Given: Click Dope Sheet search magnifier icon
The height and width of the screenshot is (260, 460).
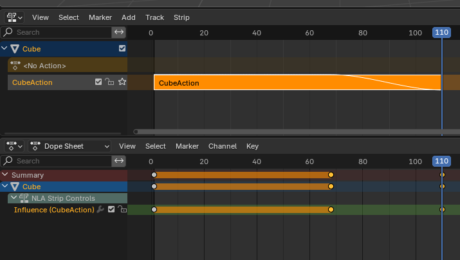Looking at the screenshot, I should [x=8, y=160].
